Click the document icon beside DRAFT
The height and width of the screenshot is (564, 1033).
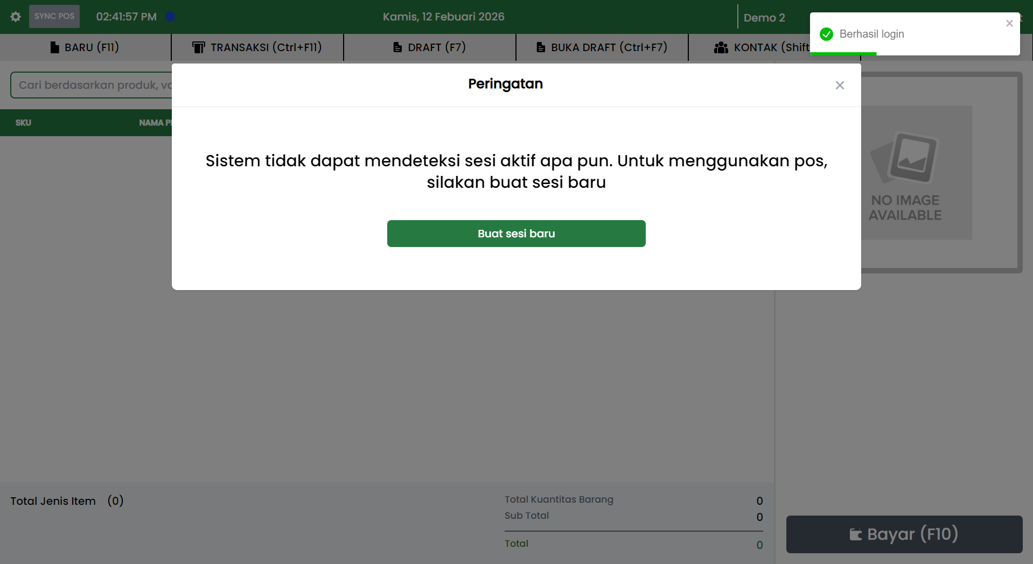pos(397,47)
